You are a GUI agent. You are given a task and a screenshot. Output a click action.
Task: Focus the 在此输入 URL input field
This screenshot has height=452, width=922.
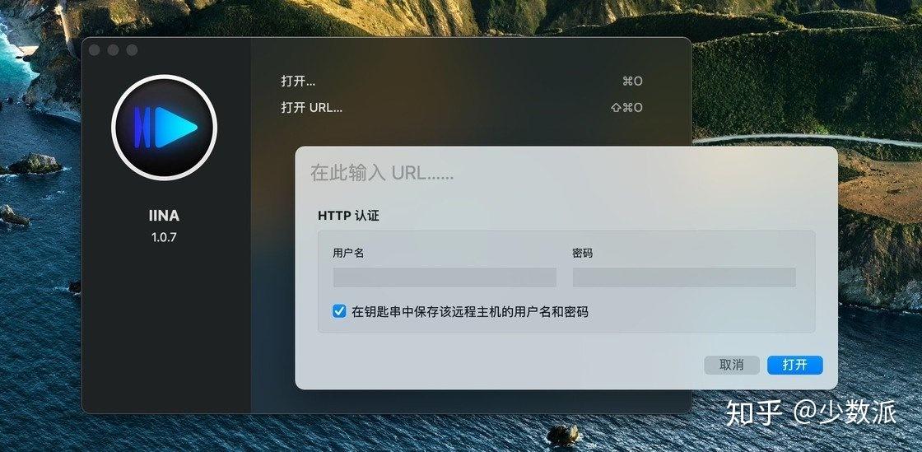566,174
